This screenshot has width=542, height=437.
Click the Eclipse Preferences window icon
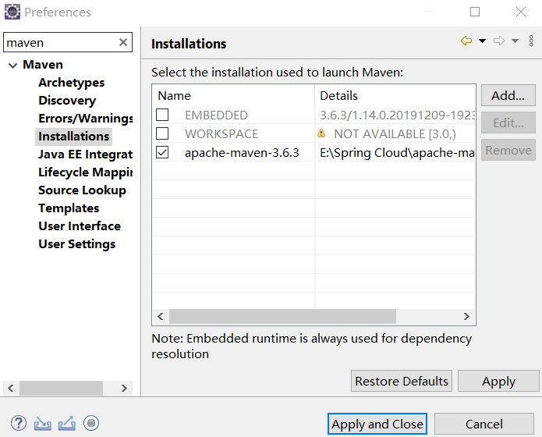tap(12, 12)
